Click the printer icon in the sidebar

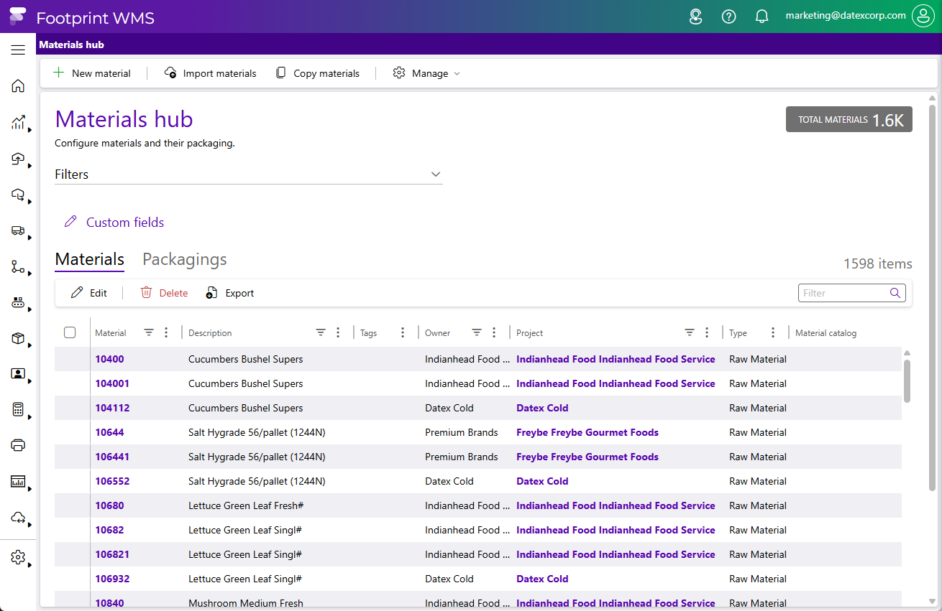click(18, 445)
